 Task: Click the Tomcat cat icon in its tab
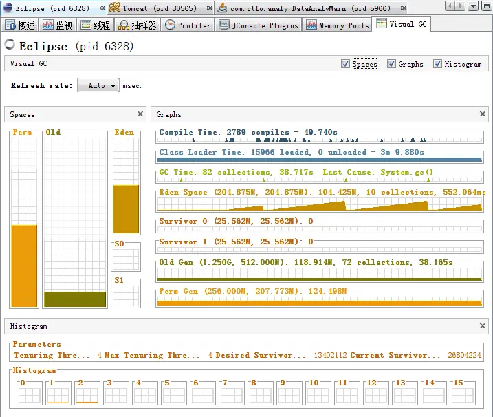pos(114,8)
